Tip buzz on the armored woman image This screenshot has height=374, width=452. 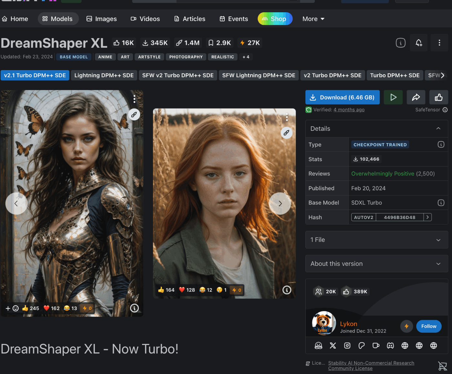tap(87, 308)
